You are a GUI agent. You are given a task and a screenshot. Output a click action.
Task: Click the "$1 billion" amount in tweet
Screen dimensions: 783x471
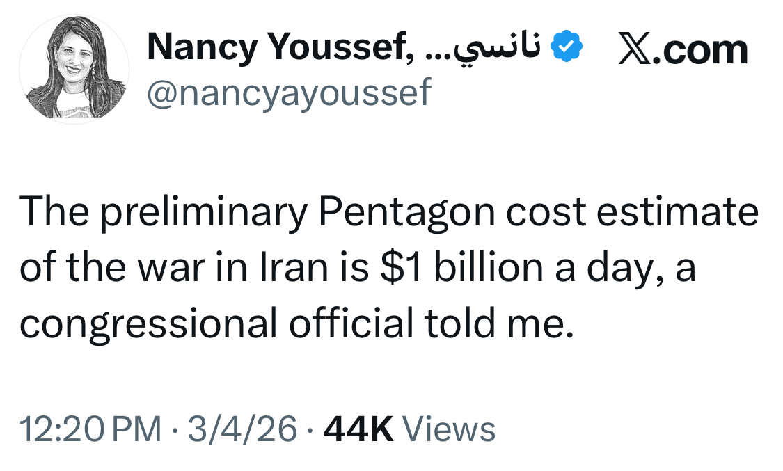[x=460, y=267]
